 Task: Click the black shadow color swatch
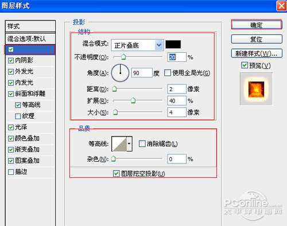(x=173, y=44)
